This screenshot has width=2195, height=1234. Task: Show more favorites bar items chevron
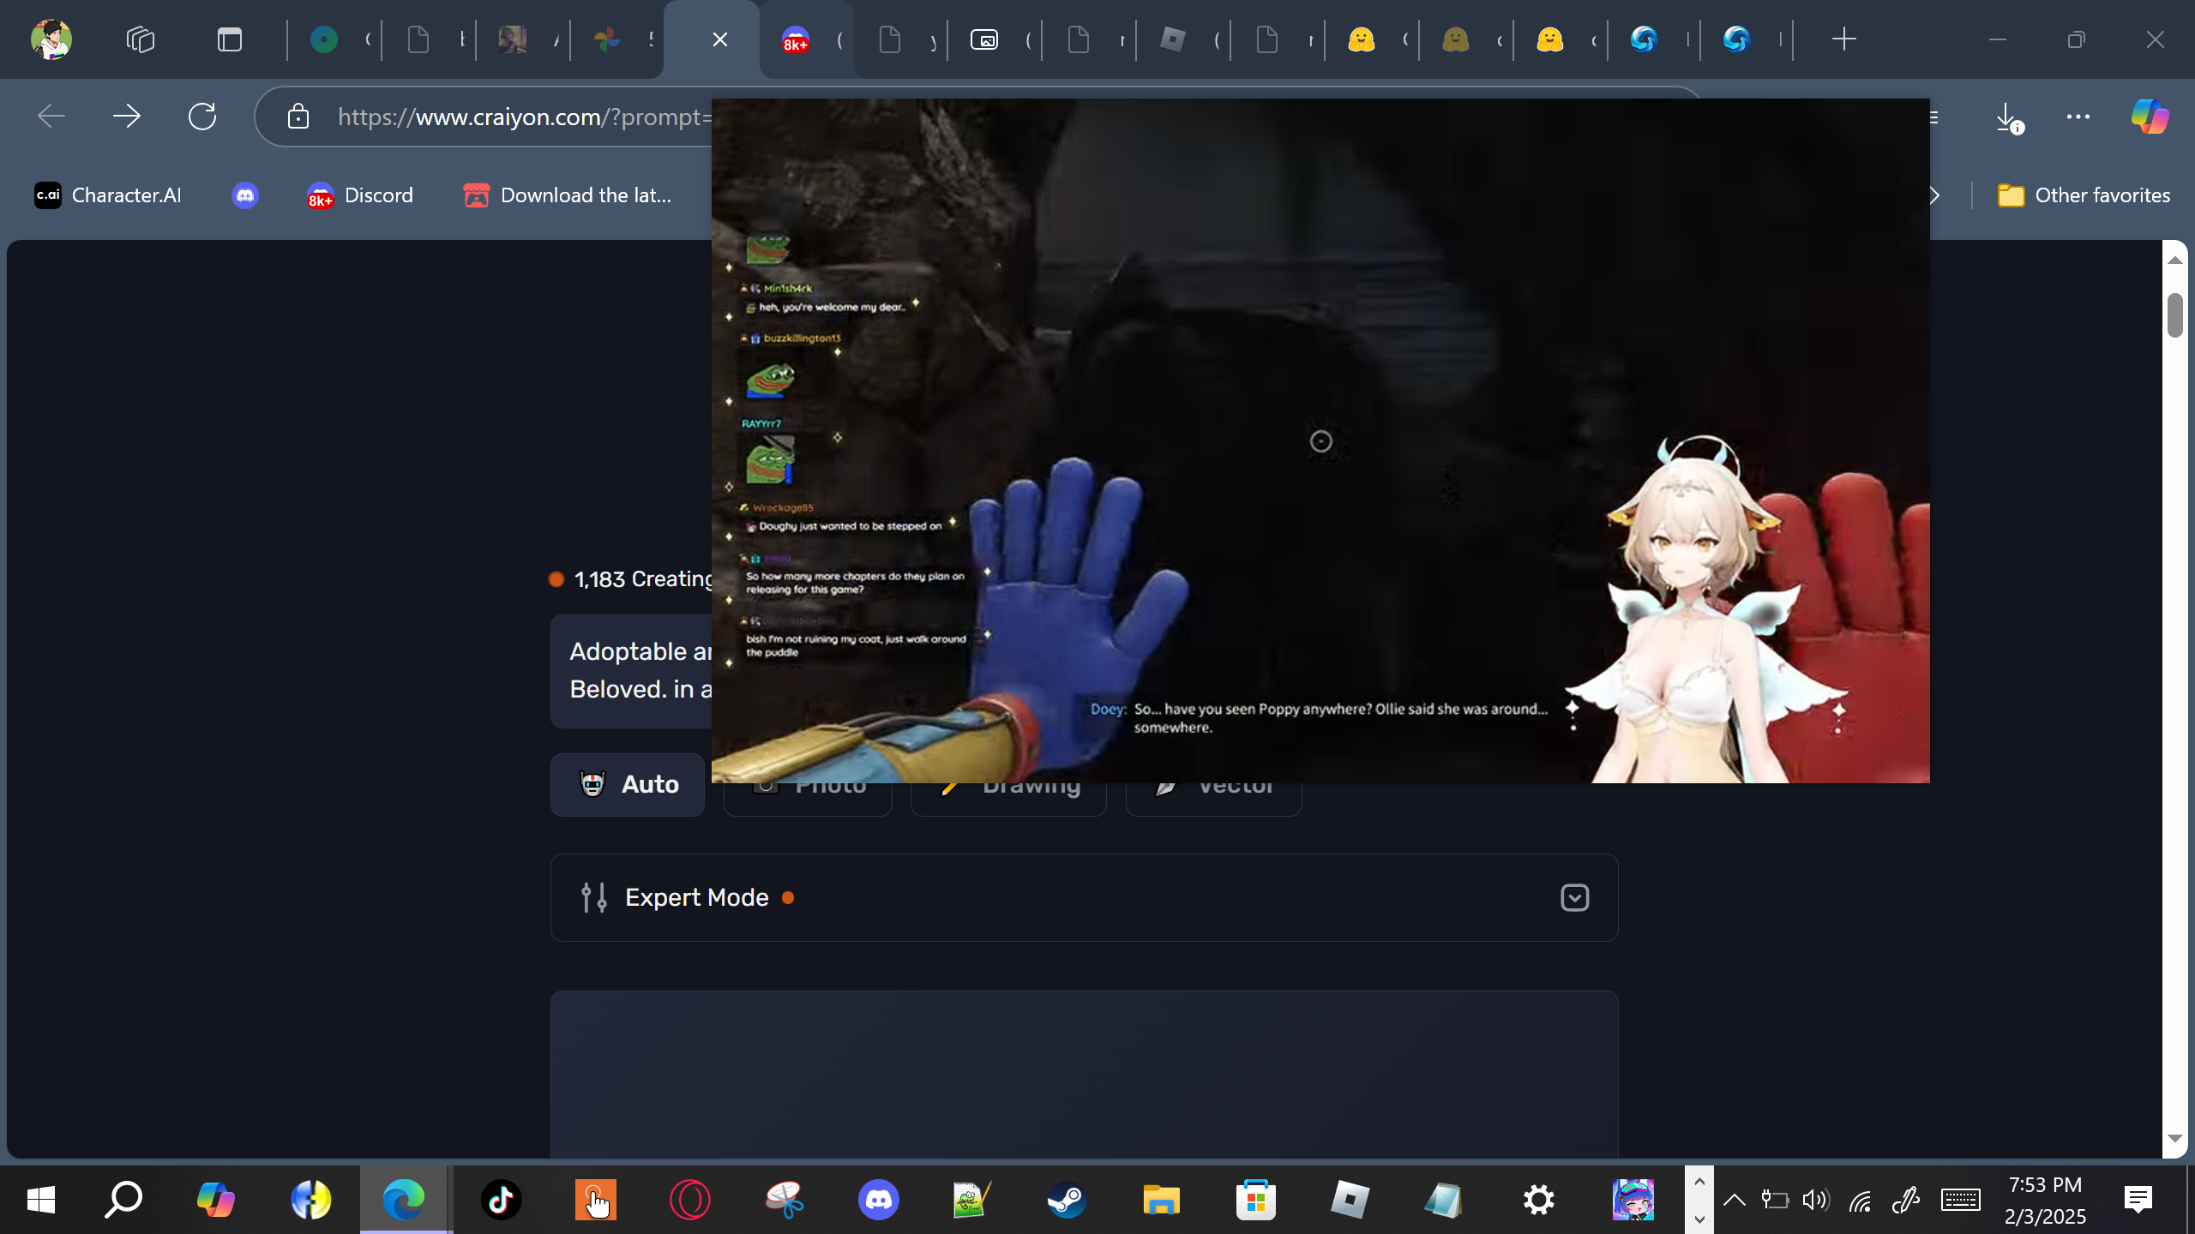[1934, 195]
